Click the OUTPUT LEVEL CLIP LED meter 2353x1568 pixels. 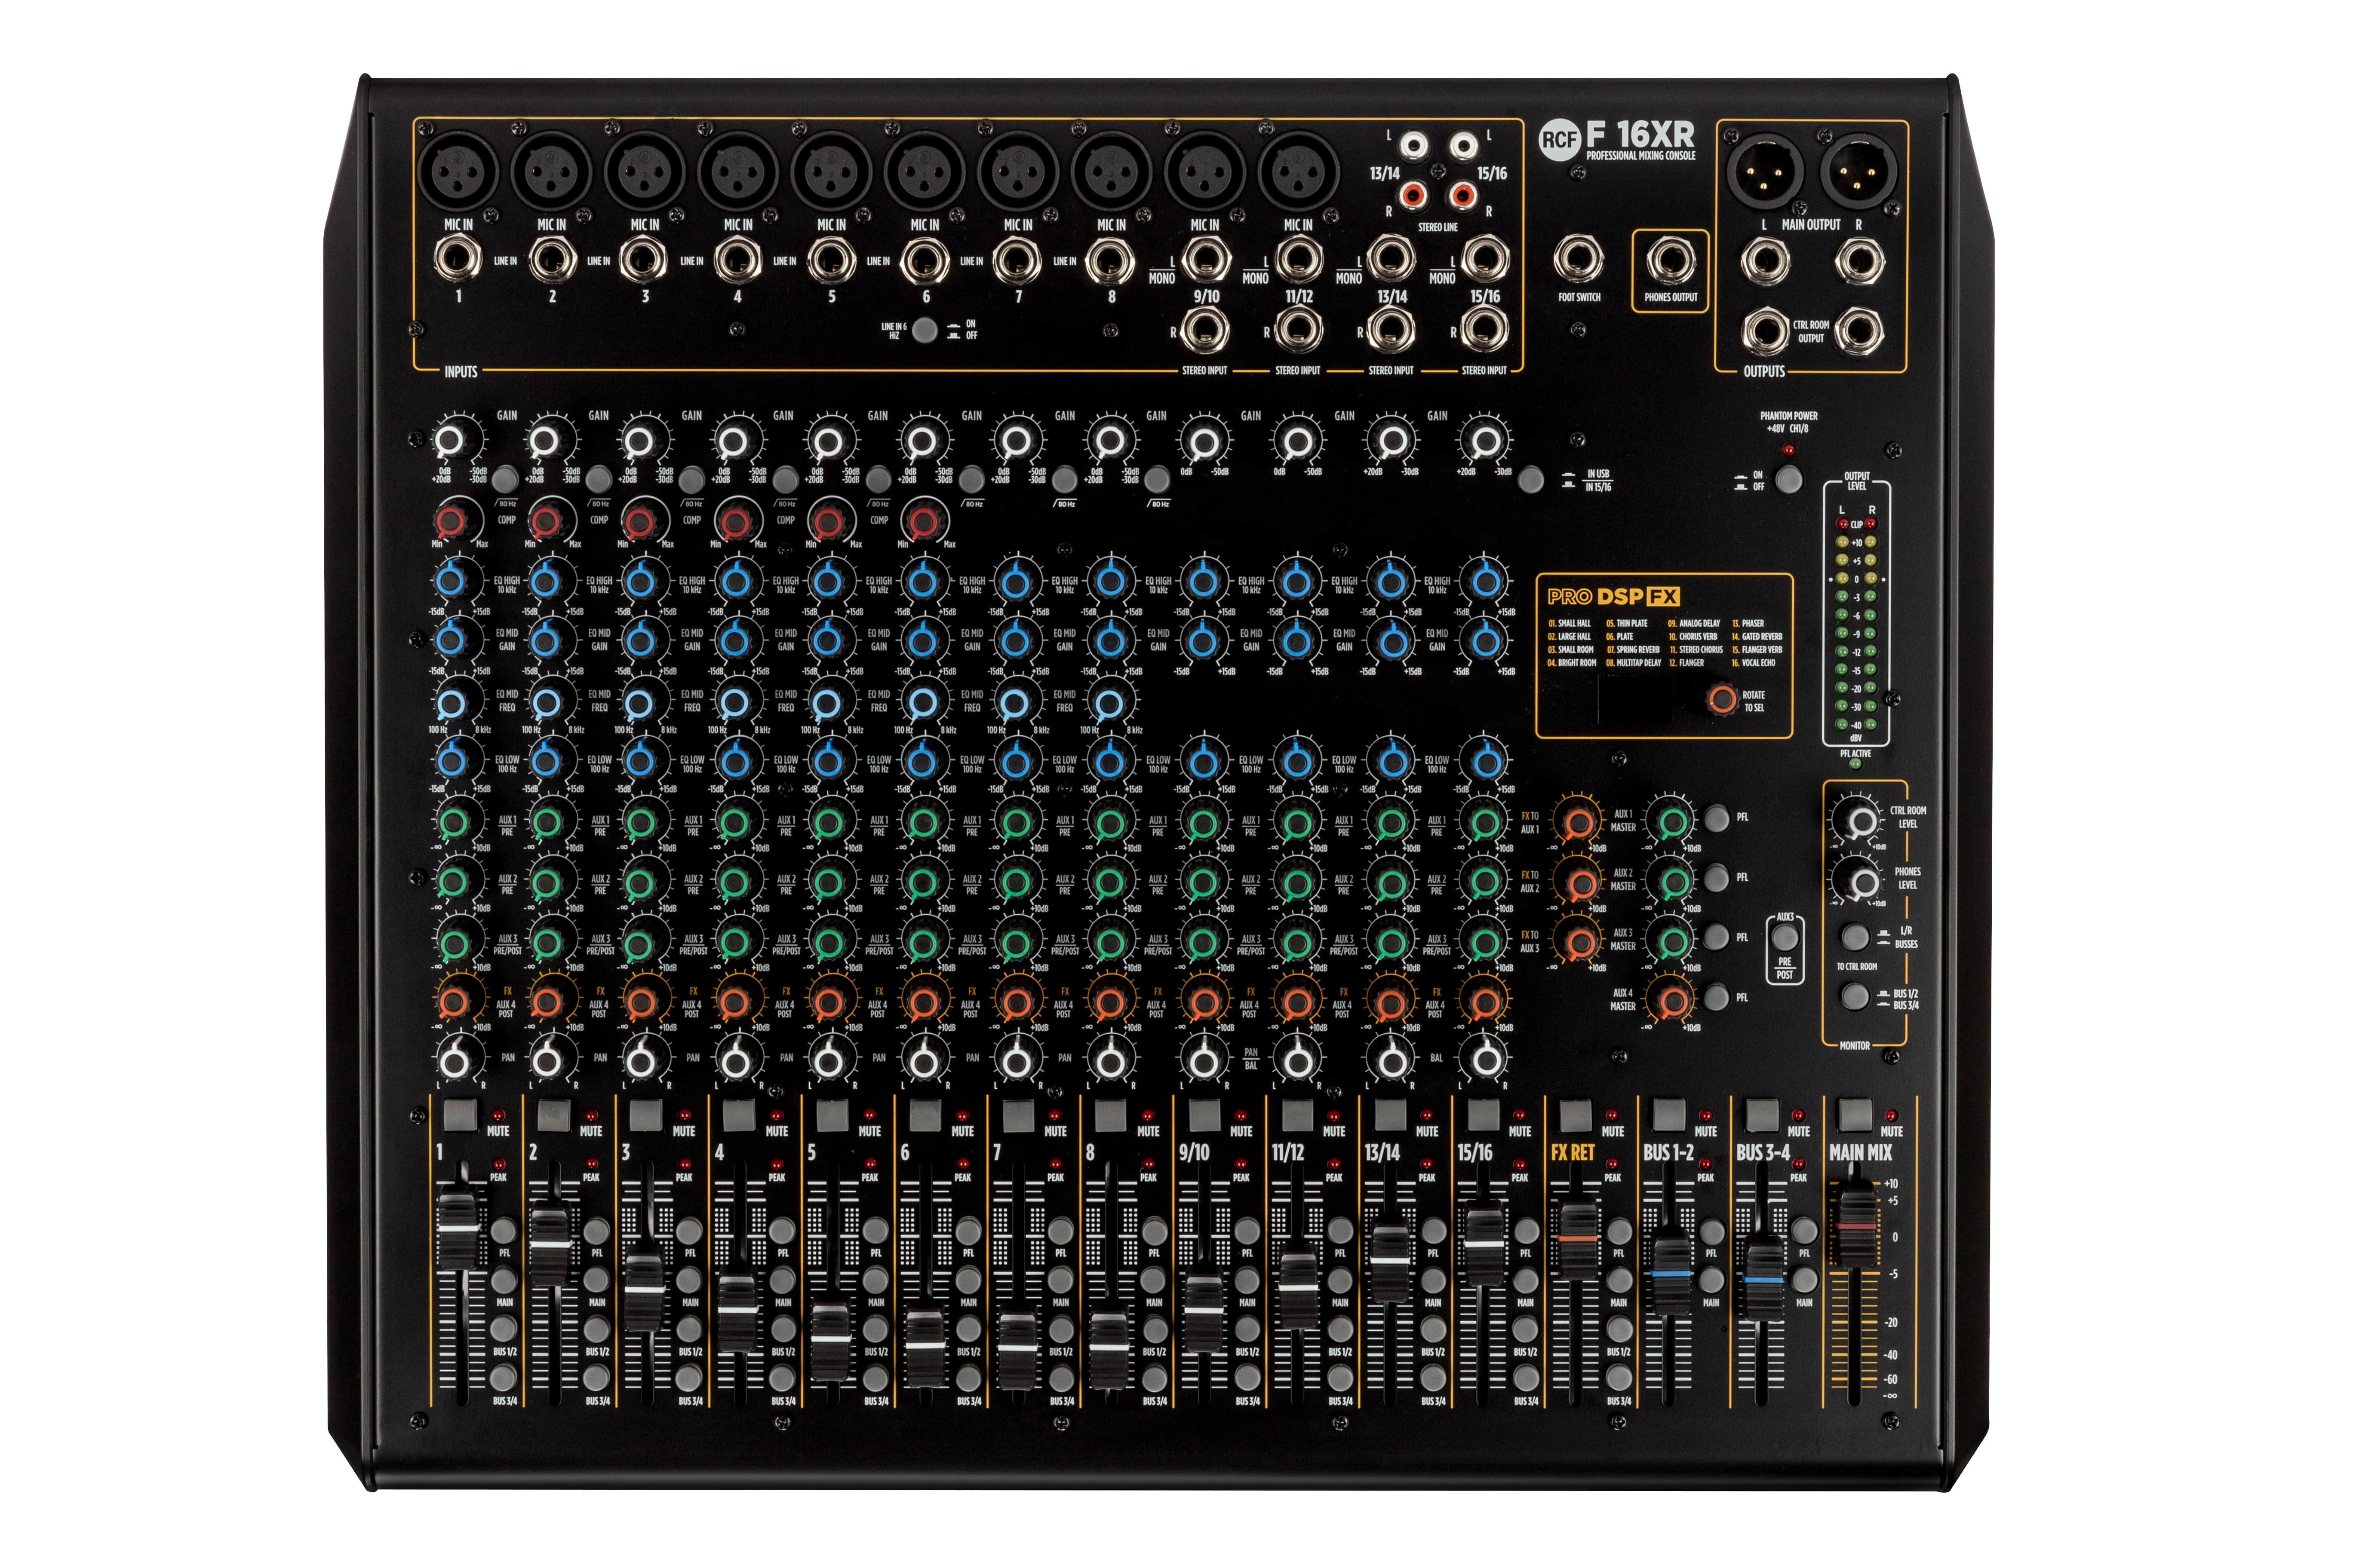1856,524
